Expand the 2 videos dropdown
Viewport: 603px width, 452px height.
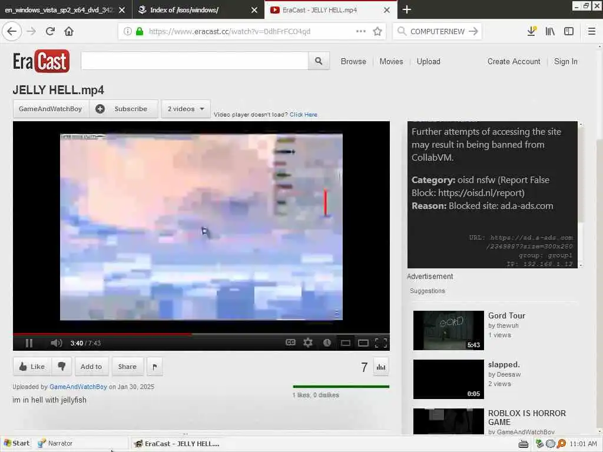coord(185,109)
